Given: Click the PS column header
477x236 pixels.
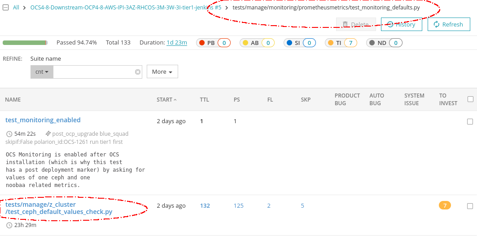Looking at the screenshot, I should tap(236, 100).
